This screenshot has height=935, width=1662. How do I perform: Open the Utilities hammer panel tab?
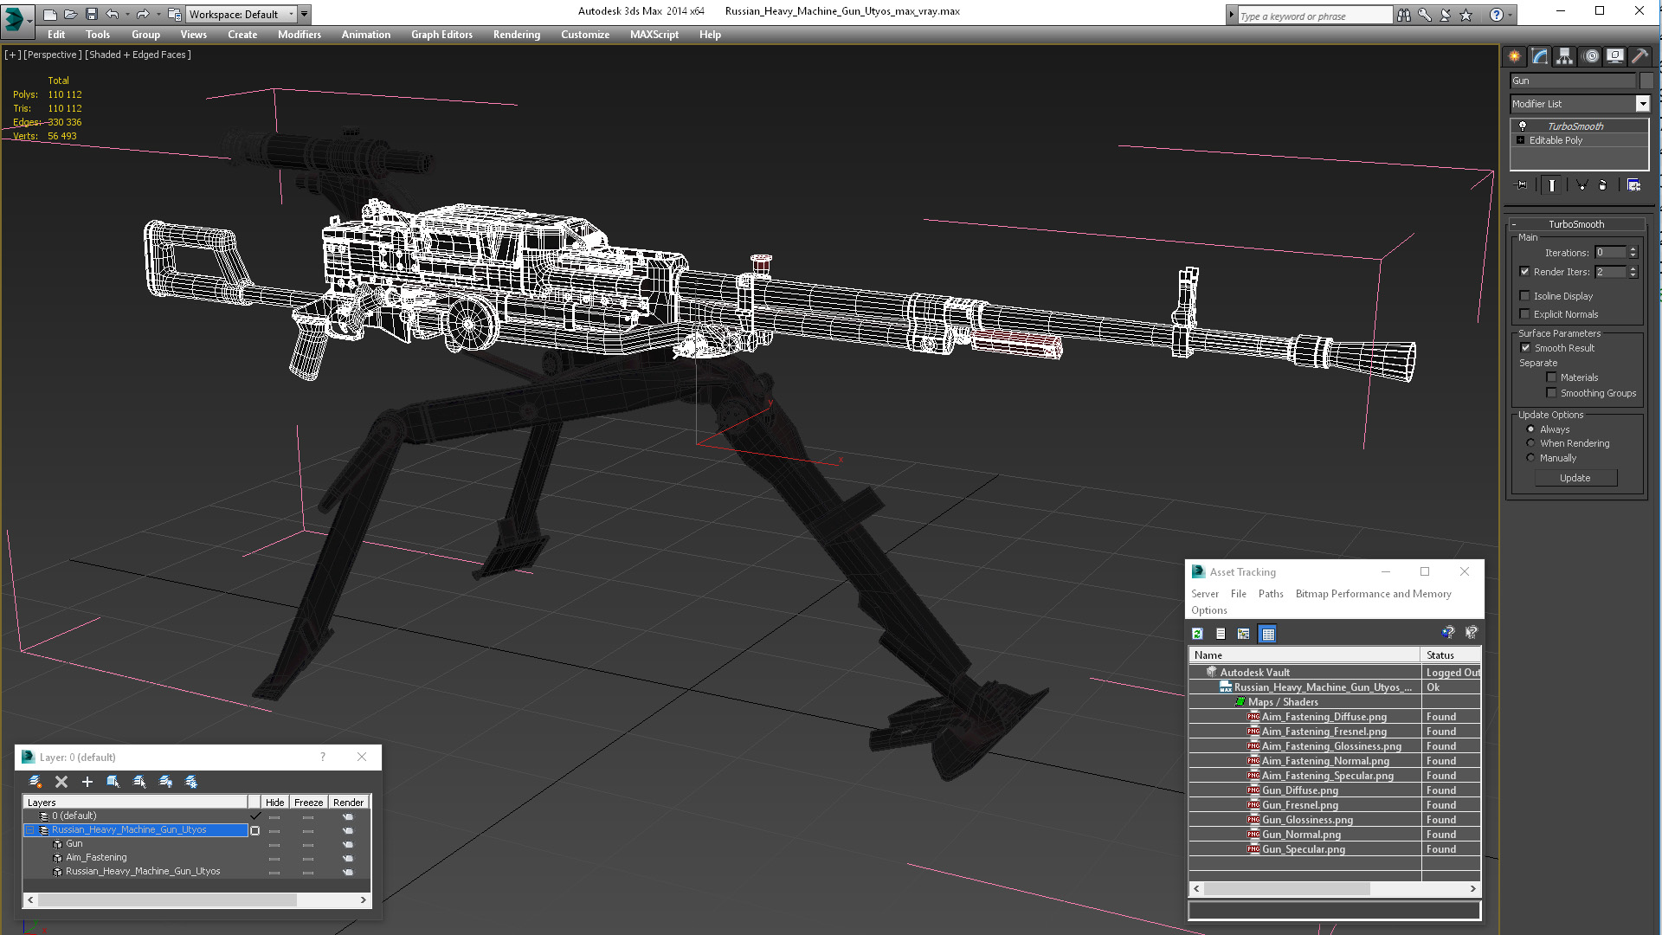pos(1639,56)
